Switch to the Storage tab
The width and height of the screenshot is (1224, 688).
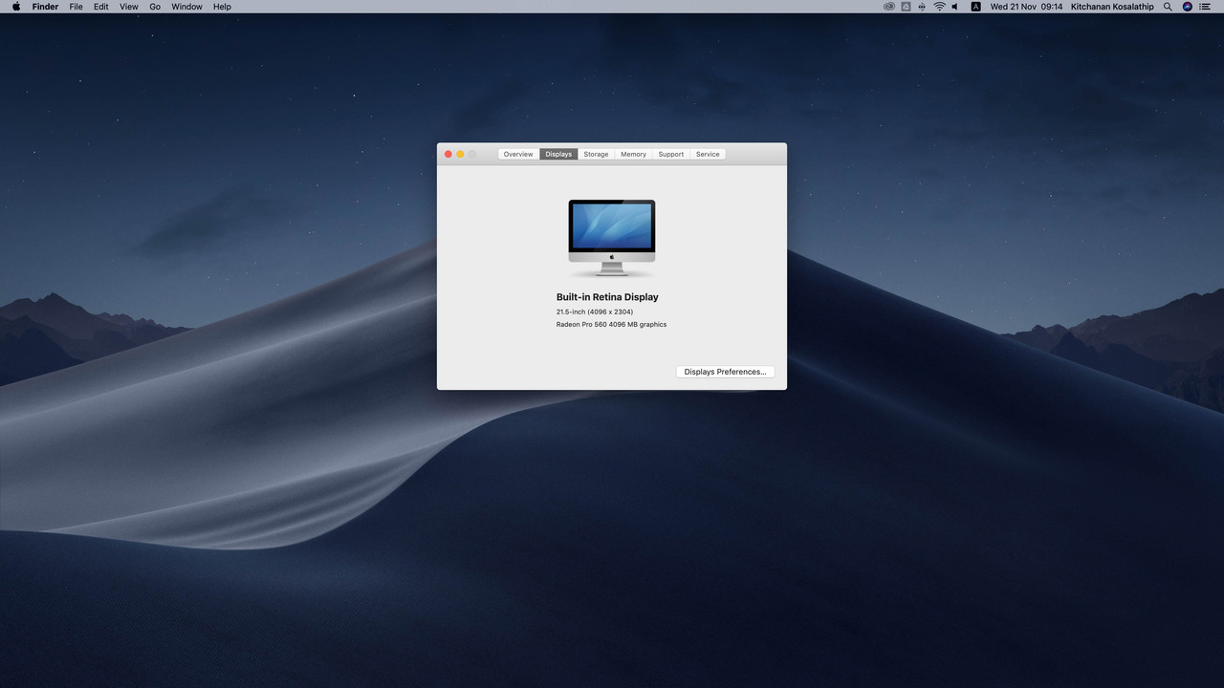click(x=596, y=154)
